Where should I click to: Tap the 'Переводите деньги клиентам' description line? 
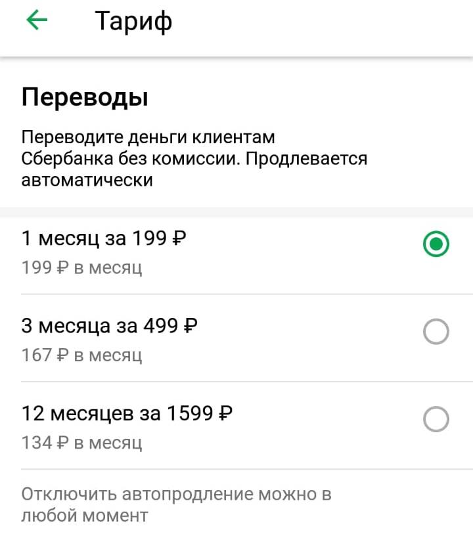pyautogui.click(x=148, y=137)
